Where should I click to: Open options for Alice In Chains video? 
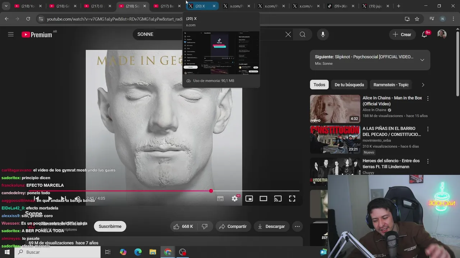(x=428, y=98)
